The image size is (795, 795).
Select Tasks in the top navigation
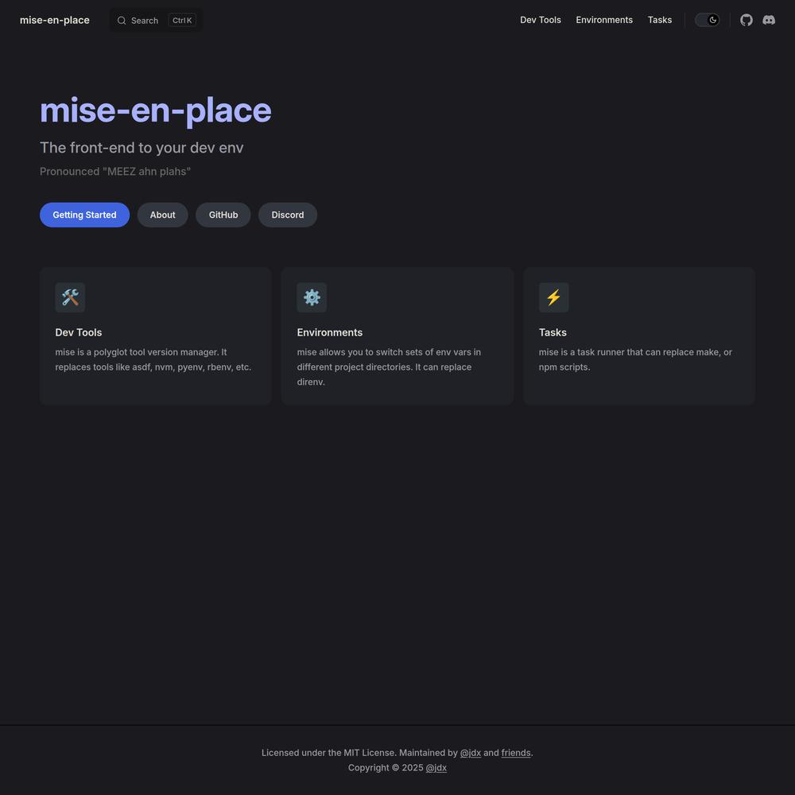point(659,20)
